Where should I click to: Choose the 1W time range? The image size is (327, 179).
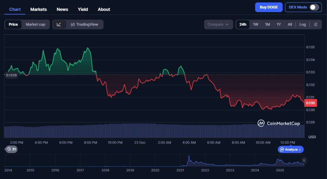[256, 25]
